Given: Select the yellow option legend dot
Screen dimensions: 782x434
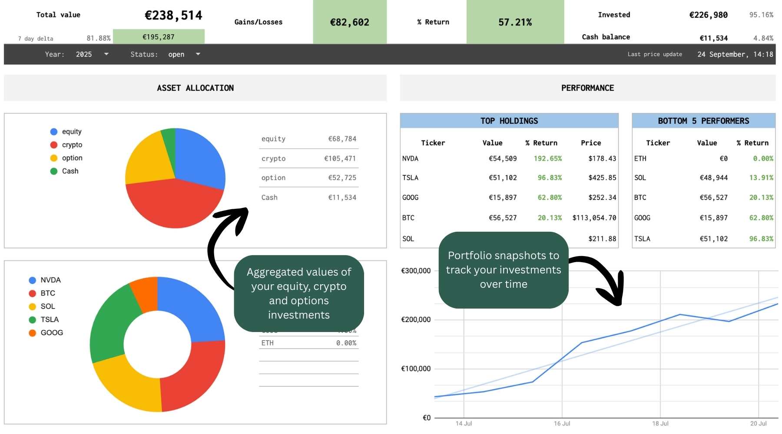Looking at the screenshot, I should (54, 158).
